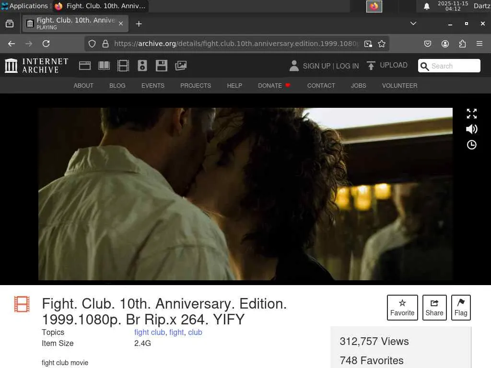Show site security padlock info

tap(105, 44)
